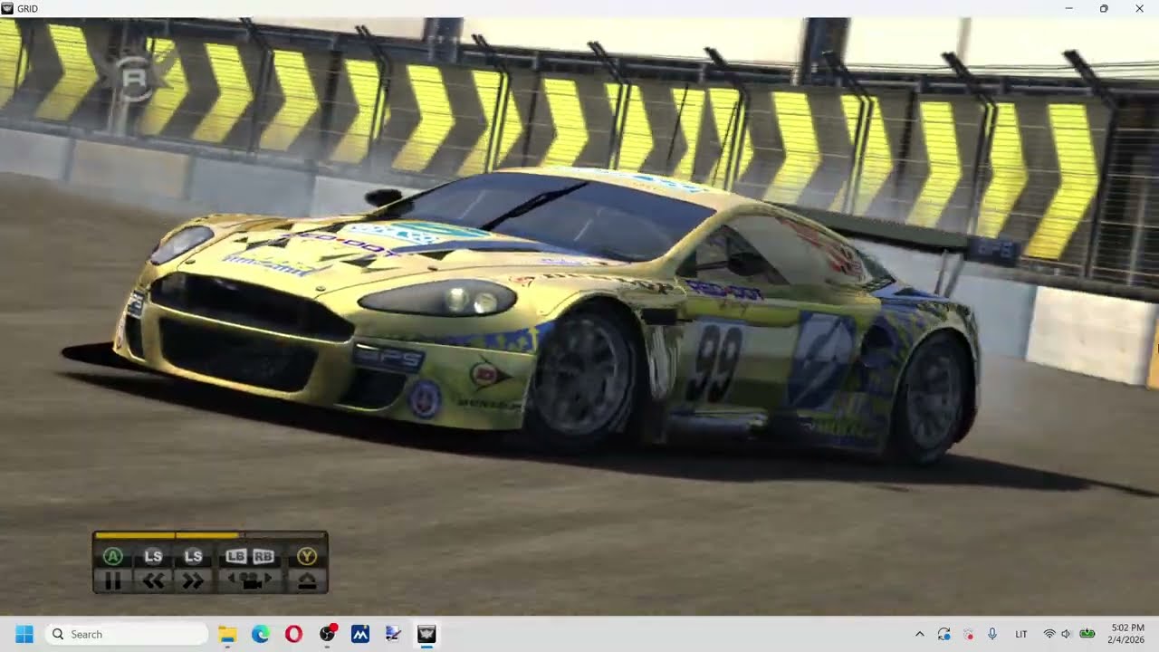The width and height of the screenshot is (1159, 652).
Task: Fast-forward the replay using the double-right arrows
Action: (x=193, y=581)
